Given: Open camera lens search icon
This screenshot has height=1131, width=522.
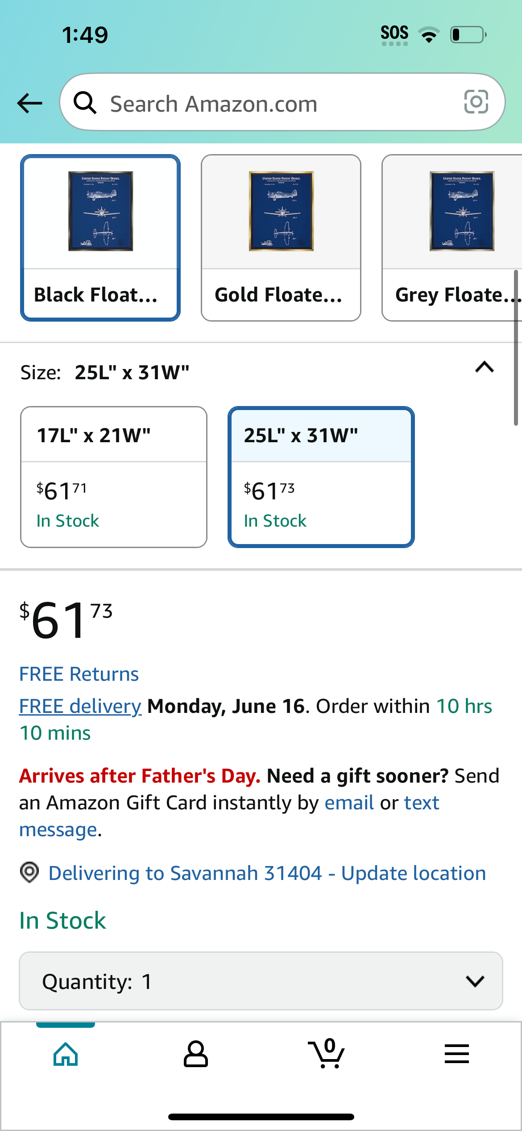Looking at the screenshot, I should [x=476, y=102].
